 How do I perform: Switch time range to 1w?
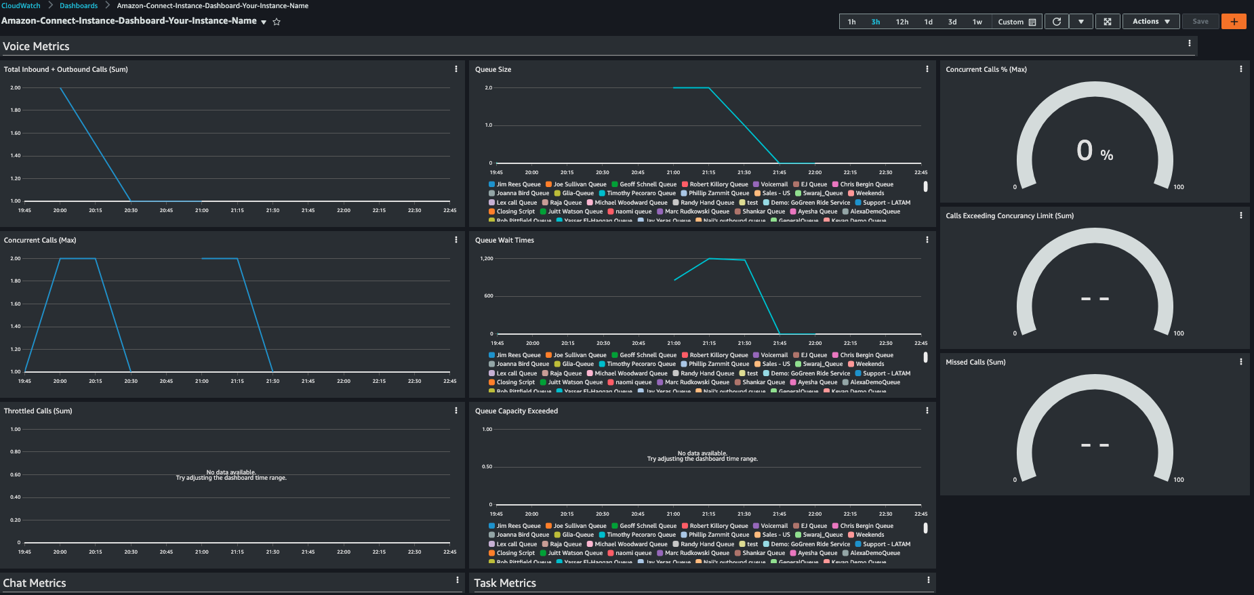tap(977, 22)
